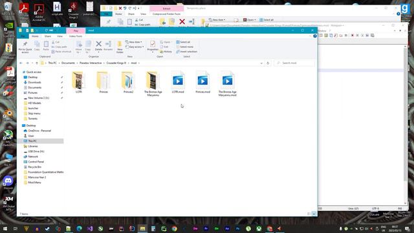Open Pictures in Quick access
Image resolution: width=414 pixels, height=233 pixels.
coord(33,93)
